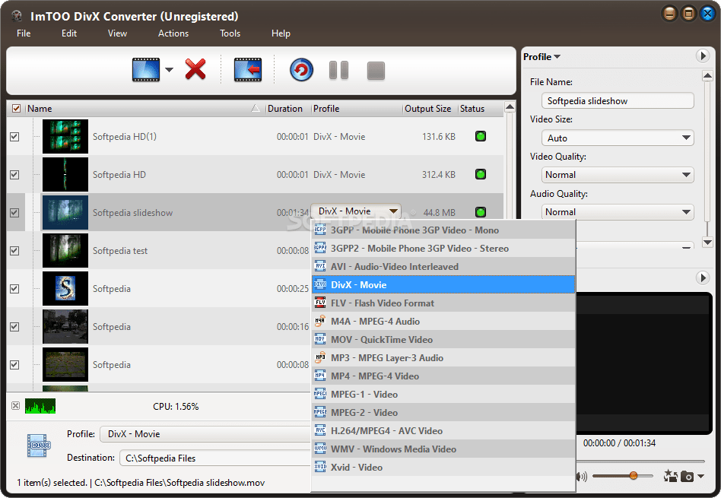This screenshot has height=498, width=721.
Task: Choose 3GPP Mobile Phone 3GP Video Mono
Action: coord(443,230)
